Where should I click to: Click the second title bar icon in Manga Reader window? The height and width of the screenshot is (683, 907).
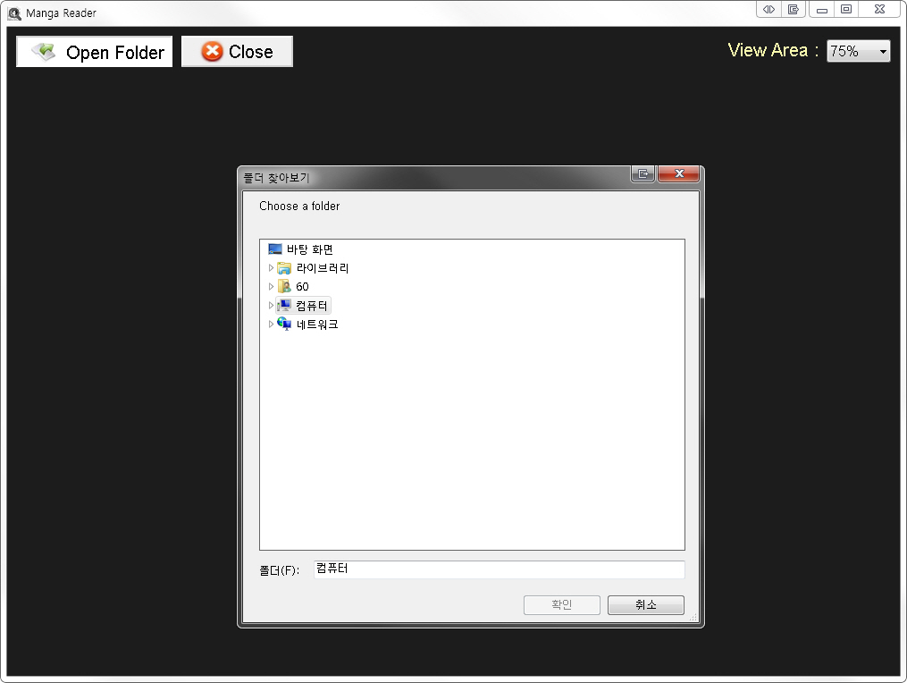(793, 9)
